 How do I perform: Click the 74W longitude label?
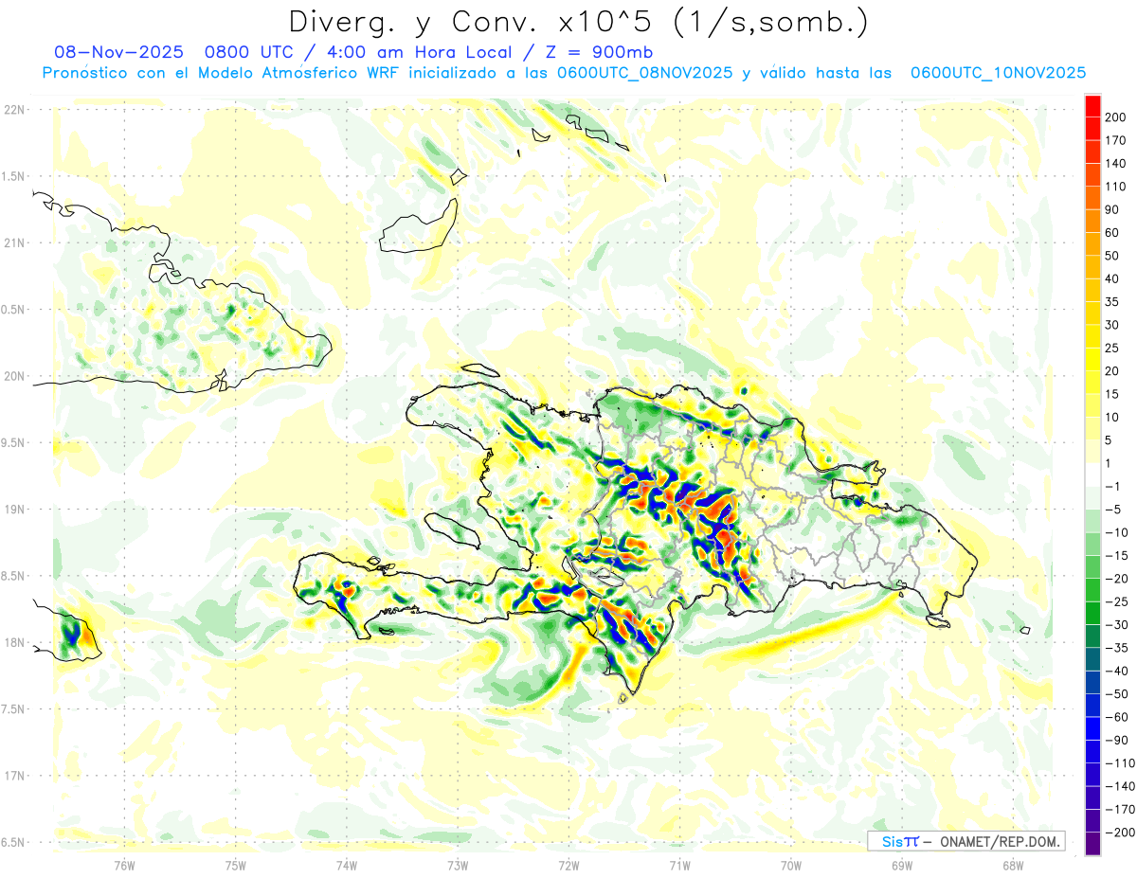pyautogui.click(x=346, y=865)
